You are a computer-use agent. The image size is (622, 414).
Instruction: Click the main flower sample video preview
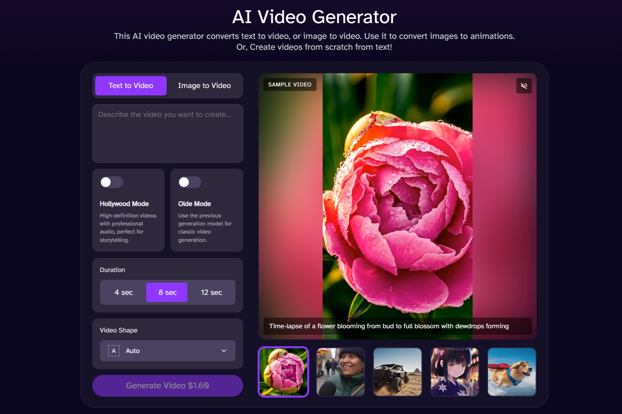pos(397,206)
